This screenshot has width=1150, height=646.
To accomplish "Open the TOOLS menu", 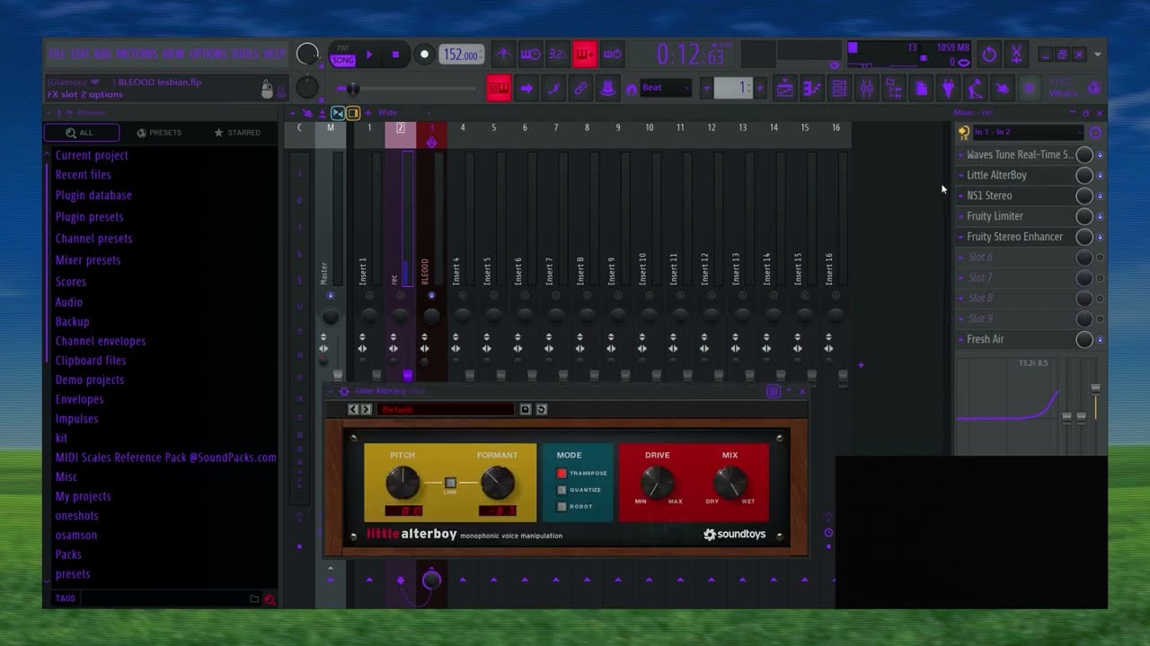I will coord(246,54).
